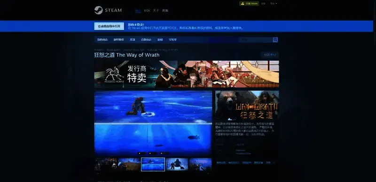Screen dimensions: 376x182
Task: Click the store search magnifier icon
Action: 275,40
